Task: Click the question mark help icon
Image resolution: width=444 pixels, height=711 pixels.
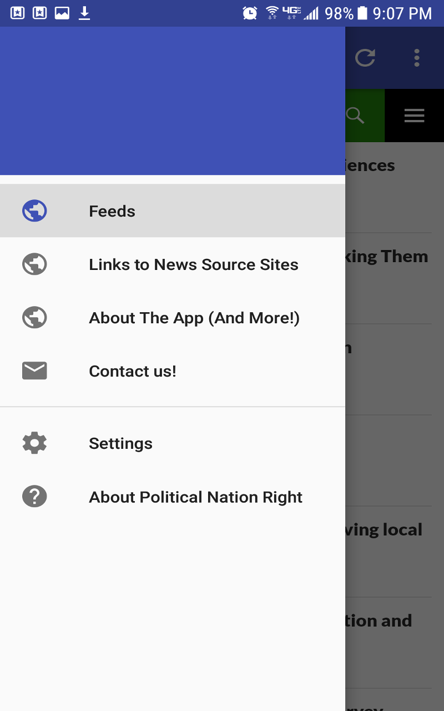Action: [34, 497]
